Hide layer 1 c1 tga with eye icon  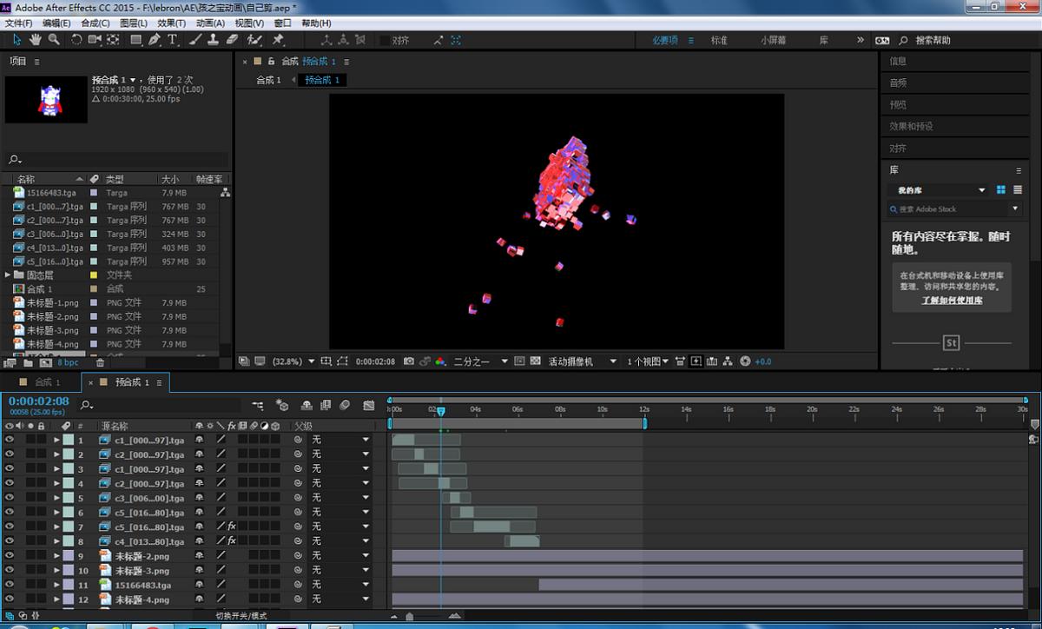(x=10, y=440)
